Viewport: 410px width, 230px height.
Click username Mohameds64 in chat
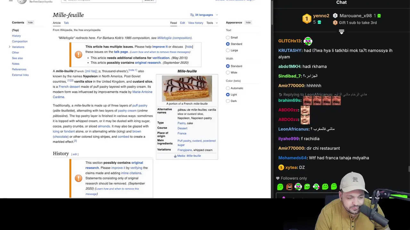tap(292, 158)
